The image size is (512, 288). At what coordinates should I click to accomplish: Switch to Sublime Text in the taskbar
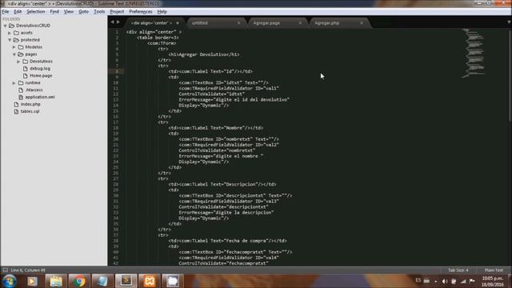click(x=126, y=281)
